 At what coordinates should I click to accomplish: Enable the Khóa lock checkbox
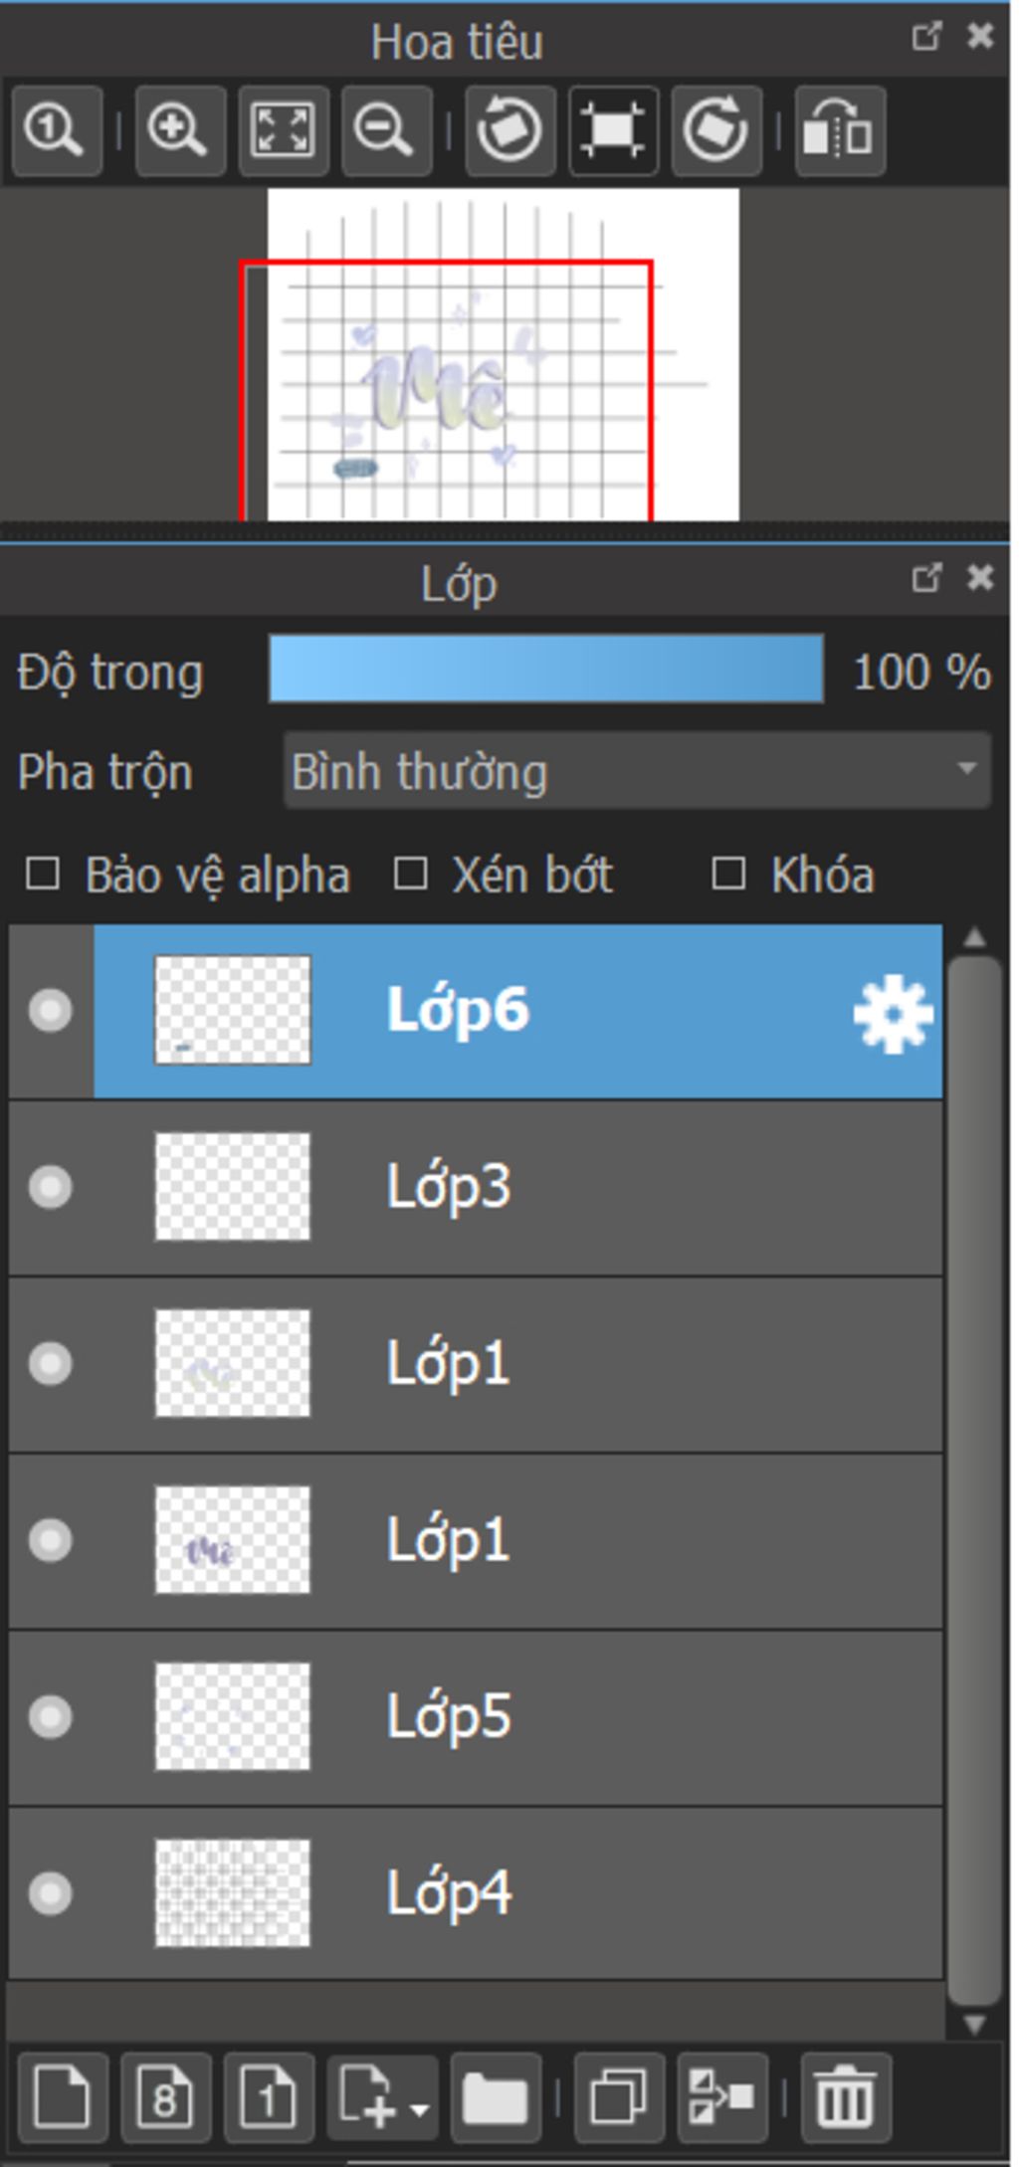(728, 876)
